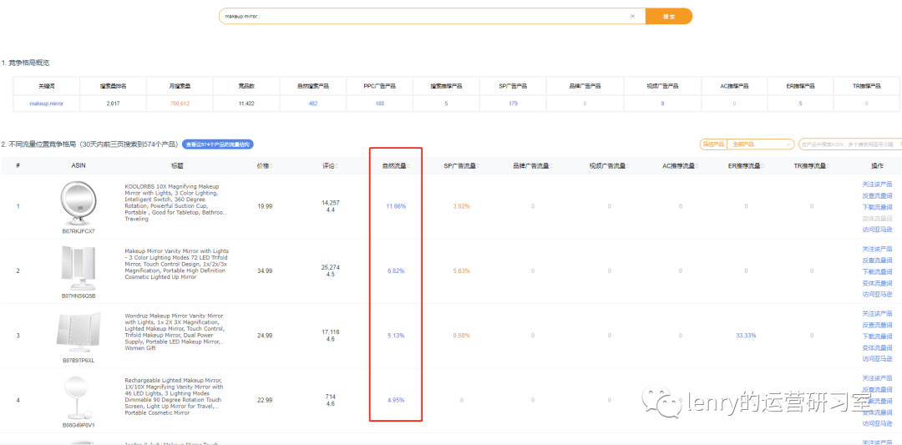Image resolution: width=902 pixels, height=445 pixels.
Task: Sort by AC推荐流量 column header
Action: 681,165
